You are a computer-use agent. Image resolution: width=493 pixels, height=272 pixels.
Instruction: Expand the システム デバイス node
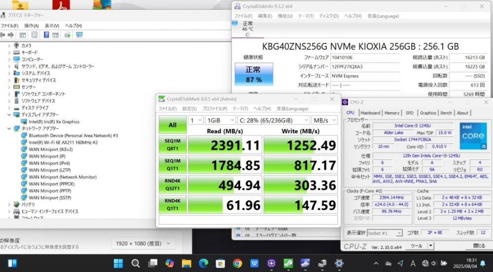pos(9,73)
